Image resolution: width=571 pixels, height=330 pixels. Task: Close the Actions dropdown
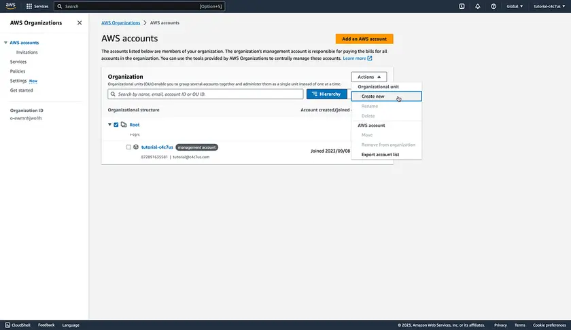point(369,77)
